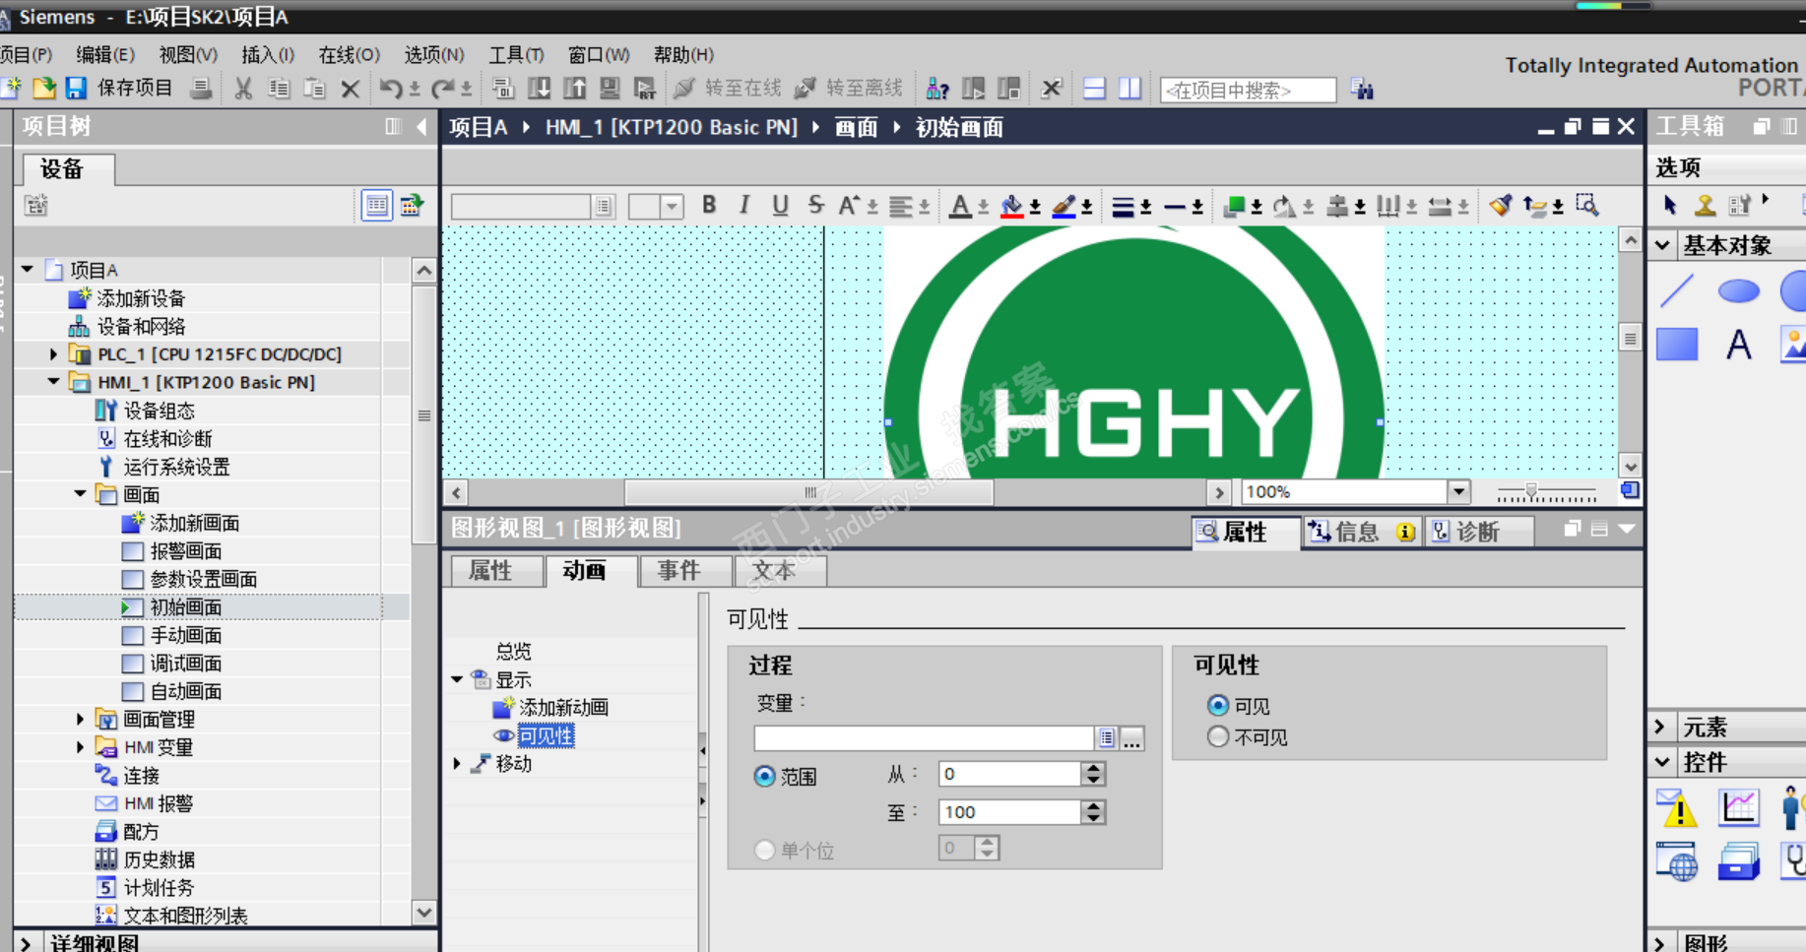Screen dimensions: 1806x952
Task: Select the Ellipse basic object tool
Action: click(x=1738, y=291)
